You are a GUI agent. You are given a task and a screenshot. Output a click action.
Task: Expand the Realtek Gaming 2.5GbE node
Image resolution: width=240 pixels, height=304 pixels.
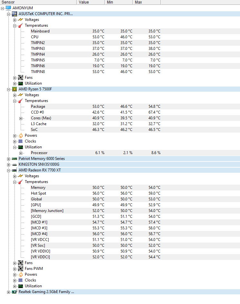point(9,292)
